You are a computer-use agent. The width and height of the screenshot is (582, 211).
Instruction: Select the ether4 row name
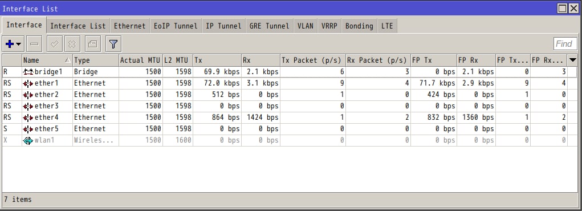tap(46, 117)
